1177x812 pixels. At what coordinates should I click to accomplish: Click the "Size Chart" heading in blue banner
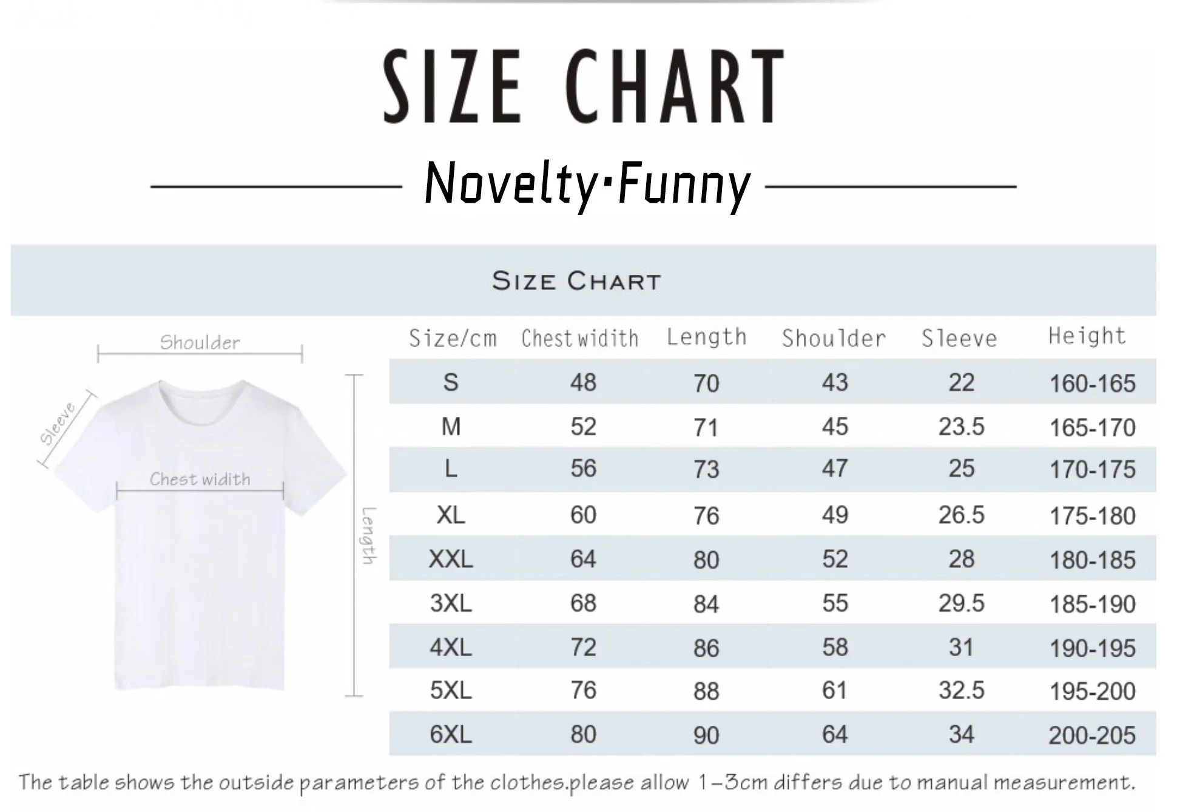pos(576,281)
